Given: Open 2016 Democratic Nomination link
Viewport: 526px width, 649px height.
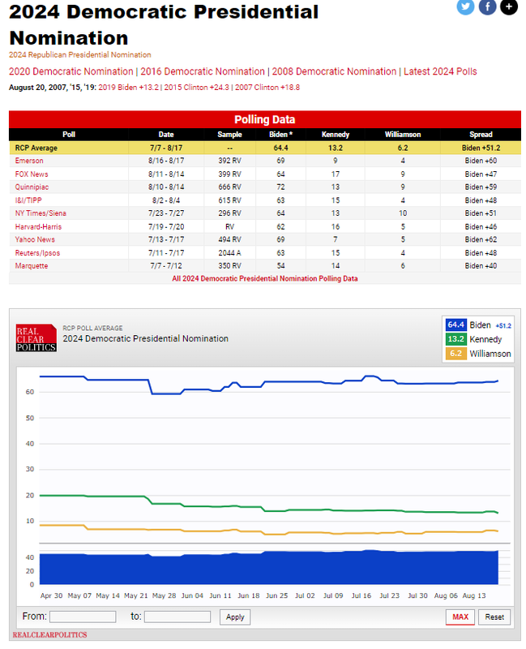Looking at the screenshot, I should pos(203,71).
